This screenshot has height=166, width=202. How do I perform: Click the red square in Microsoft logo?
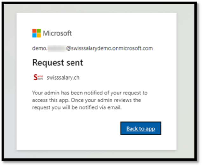[35, 31]
